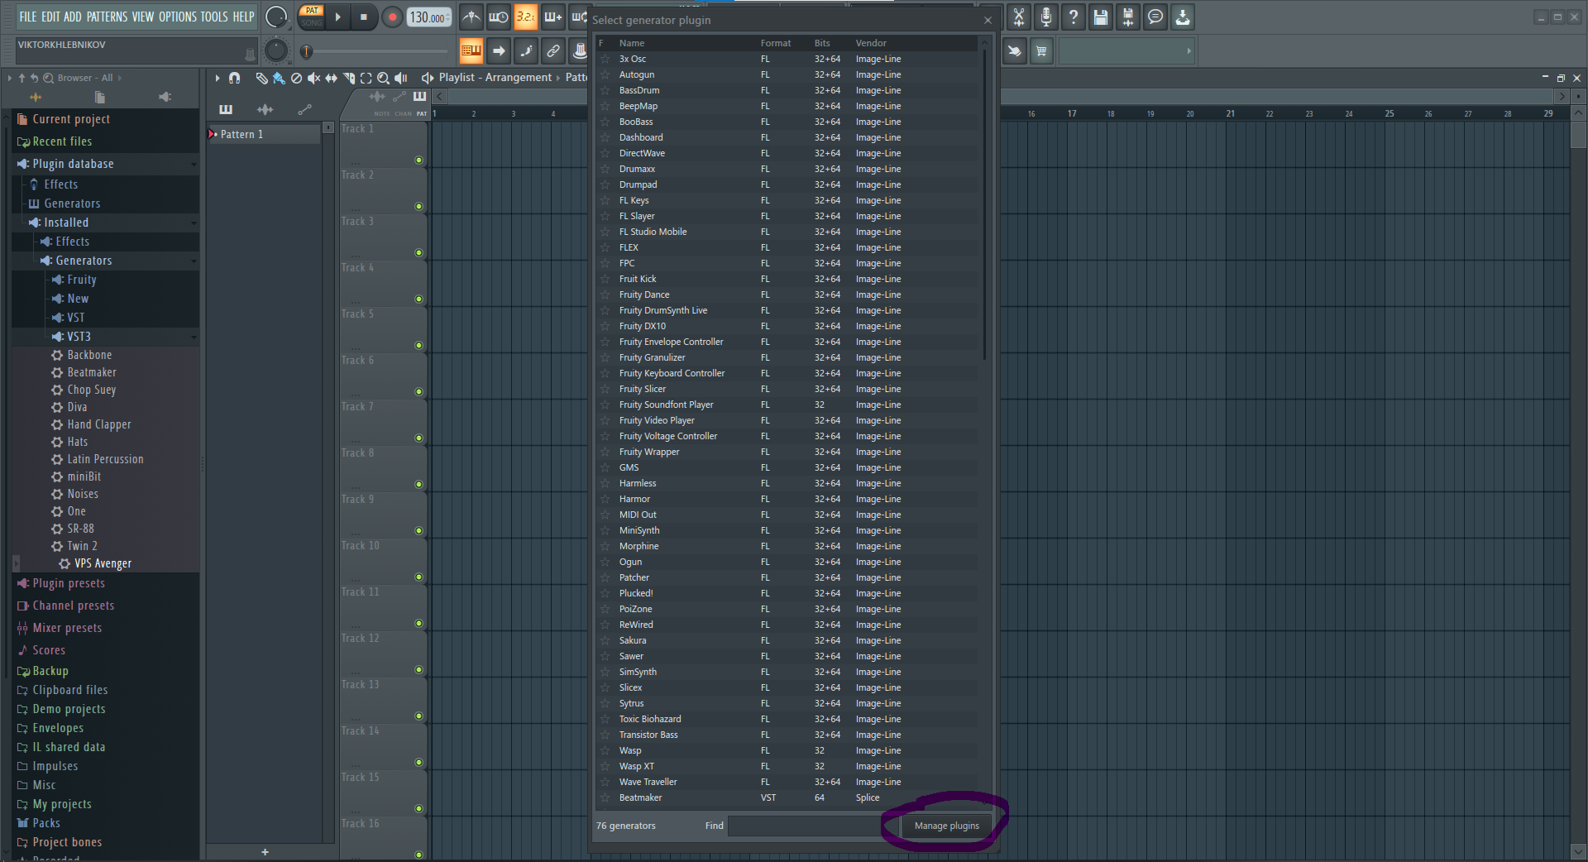Viewport: 1588px width, 862px height.
Task: Select the Mute tool in Playlist
Action: 313,78
